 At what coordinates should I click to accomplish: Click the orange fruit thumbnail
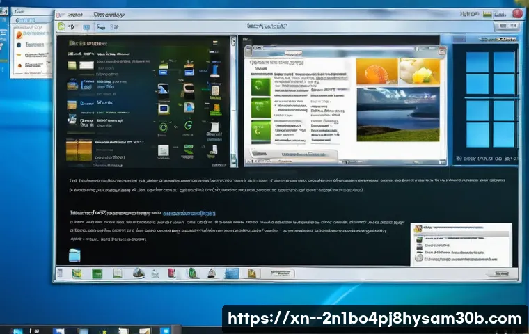pos(377,72)
